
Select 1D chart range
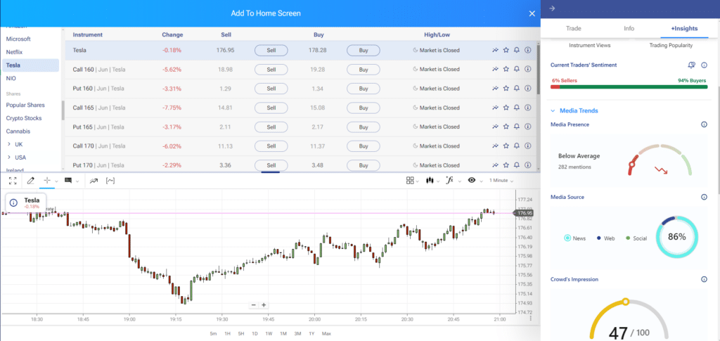point(255,334)
